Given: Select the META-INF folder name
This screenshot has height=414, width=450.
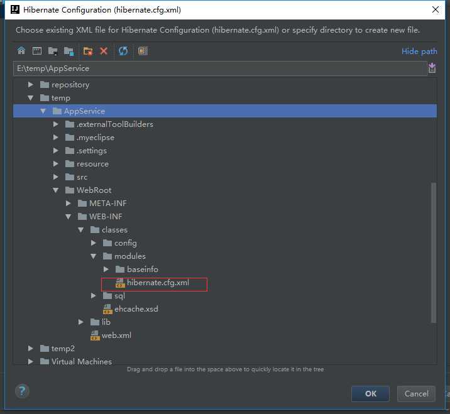Looking at the screenshot, I should point(108,204).
